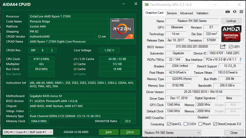Screen dimensions: 246x138
Task: Toggle the DirectCompute 5.0 checkbox
Action: pos(215,124)
